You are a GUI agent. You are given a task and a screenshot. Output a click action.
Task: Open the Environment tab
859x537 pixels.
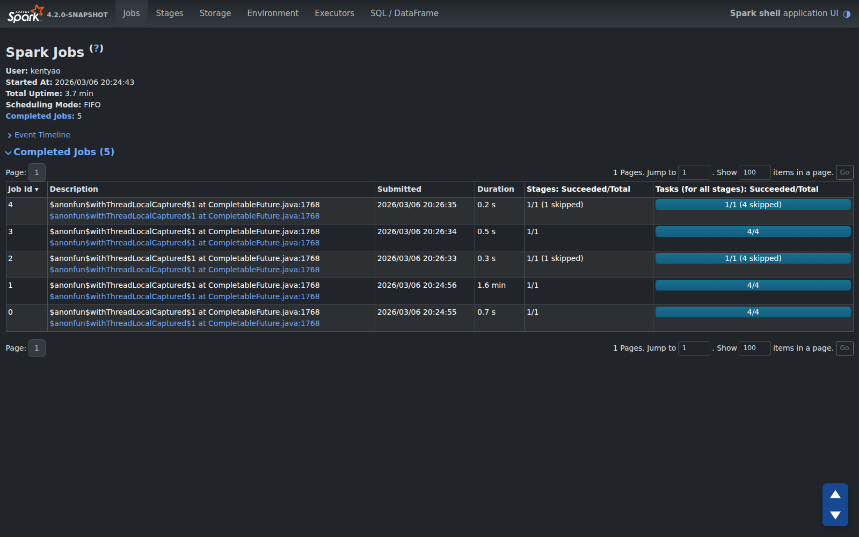coord(273,13)
